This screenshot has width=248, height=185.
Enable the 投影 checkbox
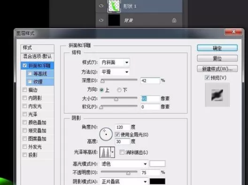pos(25,155)
